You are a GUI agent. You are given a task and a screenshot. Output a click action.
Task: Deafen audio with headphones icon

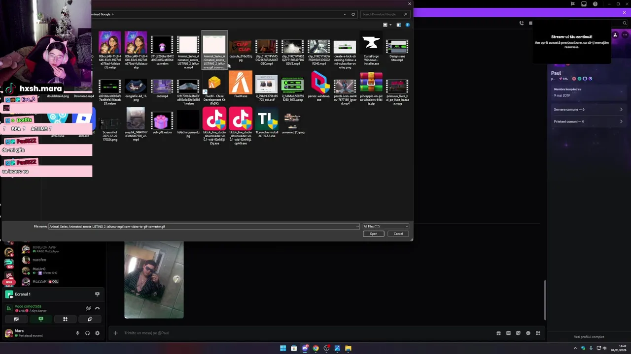coord(87,333)
